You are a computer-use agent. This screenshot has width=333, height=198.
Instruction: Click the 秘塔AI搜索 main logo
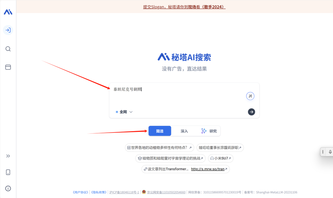[x=184, y=57]
